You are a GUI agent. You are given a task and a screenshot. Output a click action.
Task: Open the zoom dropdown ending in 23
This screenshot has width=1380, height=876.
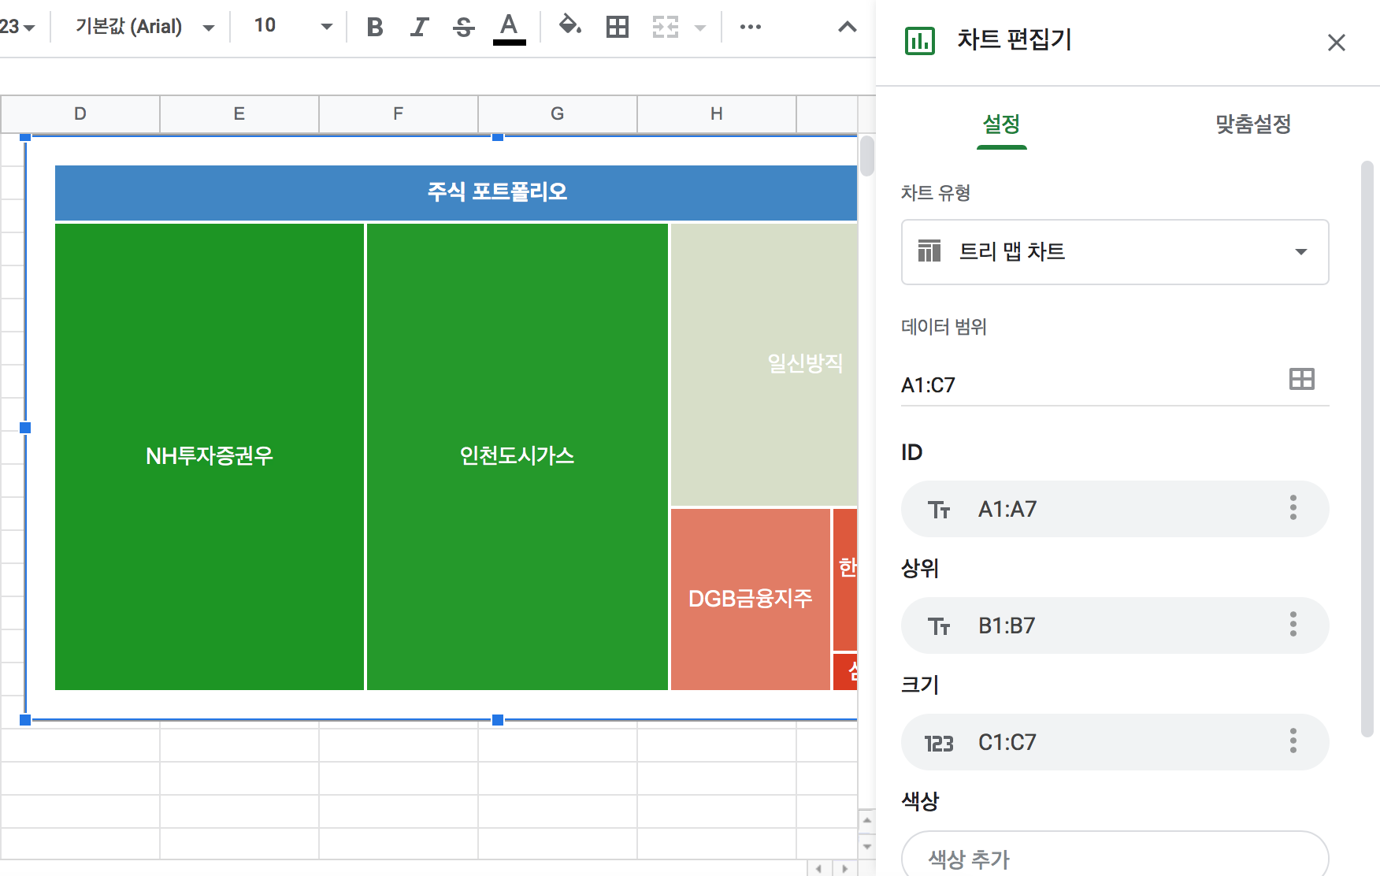point(18,27)
